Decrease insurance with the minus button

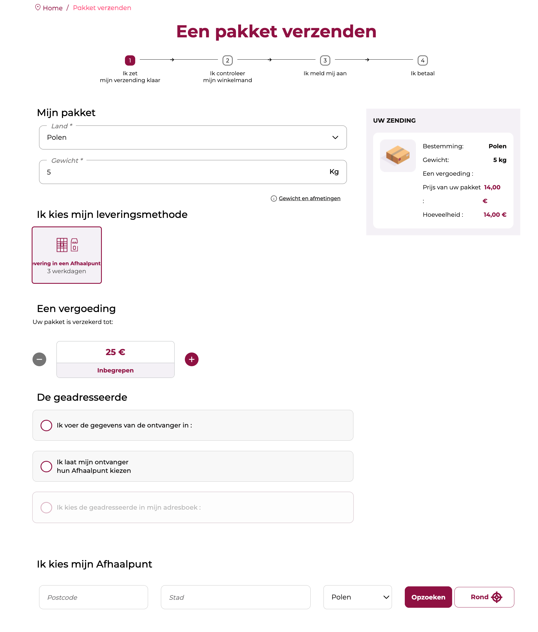[x=39, y=359]
